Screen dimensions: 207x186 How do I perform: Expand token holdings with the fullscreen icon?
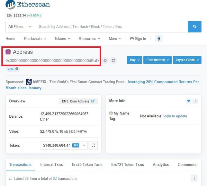tap(93, 145)
